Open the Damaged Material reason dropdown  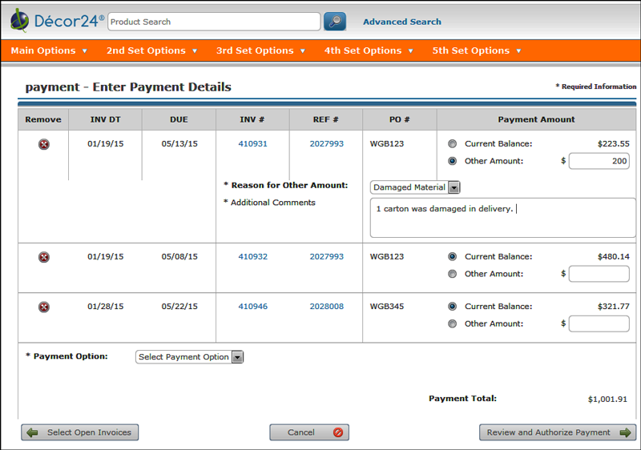point(416,187)
